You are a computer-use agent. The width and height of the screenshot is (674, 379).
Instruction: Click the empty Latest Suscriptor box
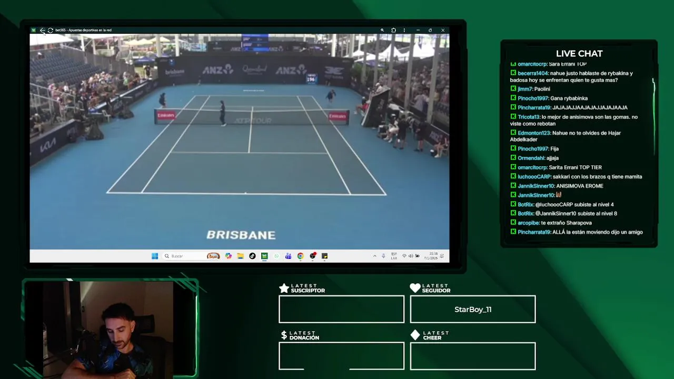click(x=342, y=309)
